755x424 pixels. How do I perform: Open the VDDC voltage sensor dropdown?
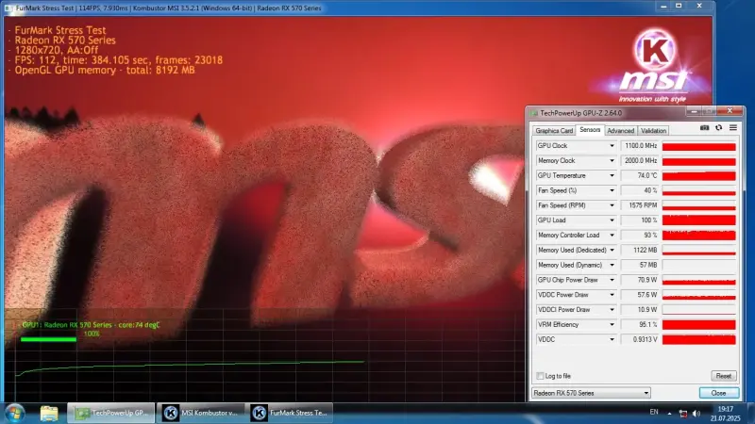pos(612,339)
